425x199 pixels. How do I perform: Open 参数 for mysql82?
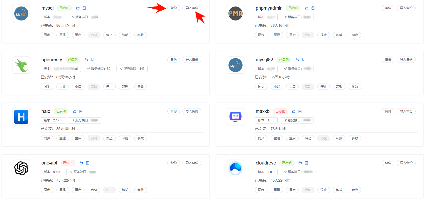pos(355,87)
